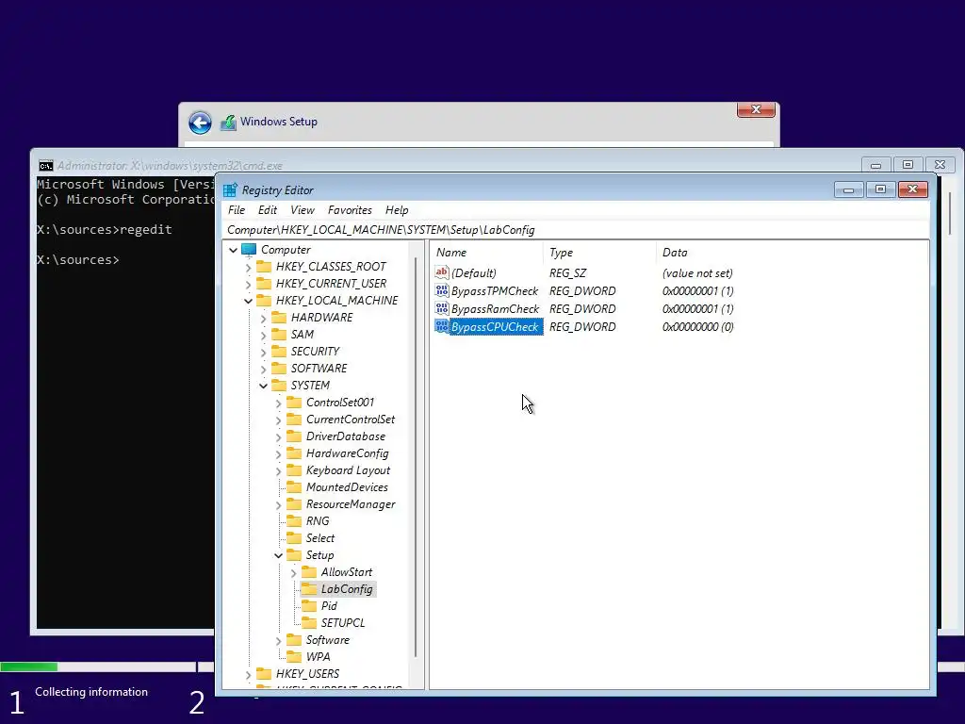Screen dimensions: 965x724
Task: Sort values by the Name column header
Action: coord(487,253)
